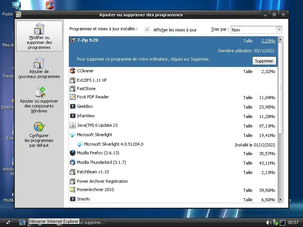Select the IrfanView entry
The height and width of the screenshot is (227, 303).
click(173, 116)
